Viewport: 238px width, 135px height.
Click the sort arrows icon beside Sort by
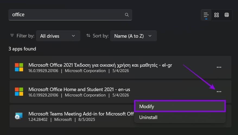(x=88, y=36)
